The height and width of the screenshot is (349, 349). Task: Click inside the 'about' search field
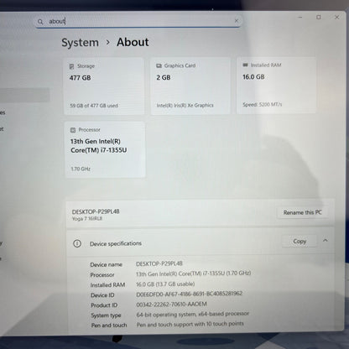pyautogui.click(x=138, y=21)
